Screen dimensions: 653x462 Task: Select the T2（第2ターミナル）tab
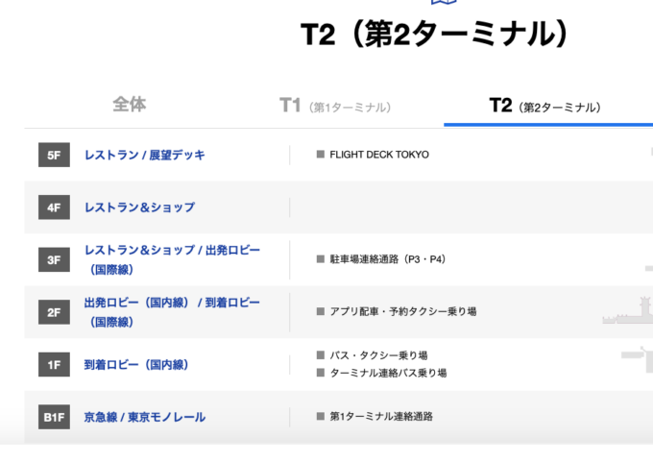(544, 106)
